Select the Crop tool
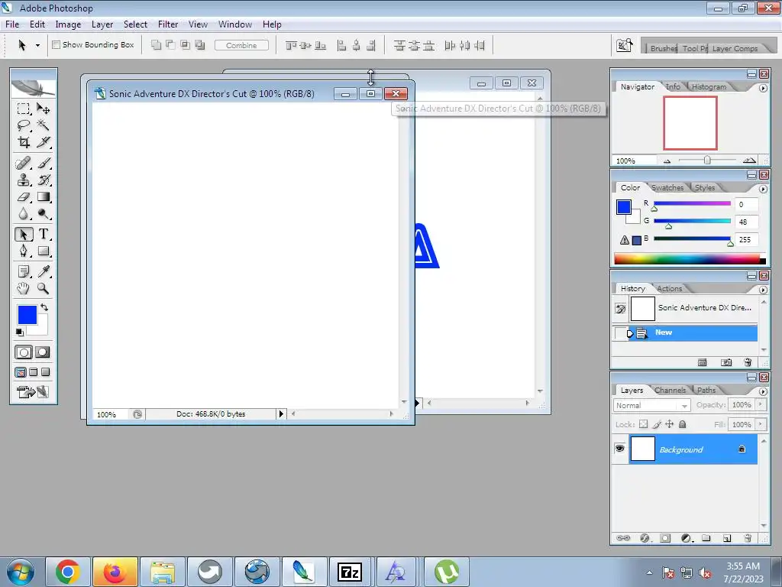Image resolution: width=782 pixels, height=587 pixels. click(x=23, y=141)
